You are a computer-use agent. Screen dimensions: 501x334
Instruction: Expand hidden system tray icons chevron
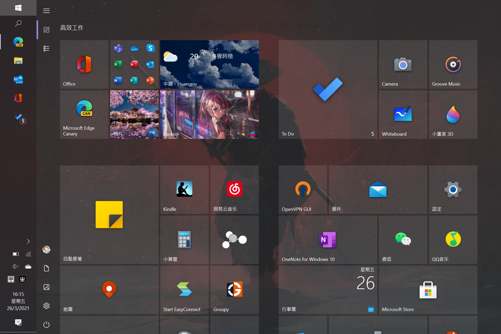(x=28, y=241)
